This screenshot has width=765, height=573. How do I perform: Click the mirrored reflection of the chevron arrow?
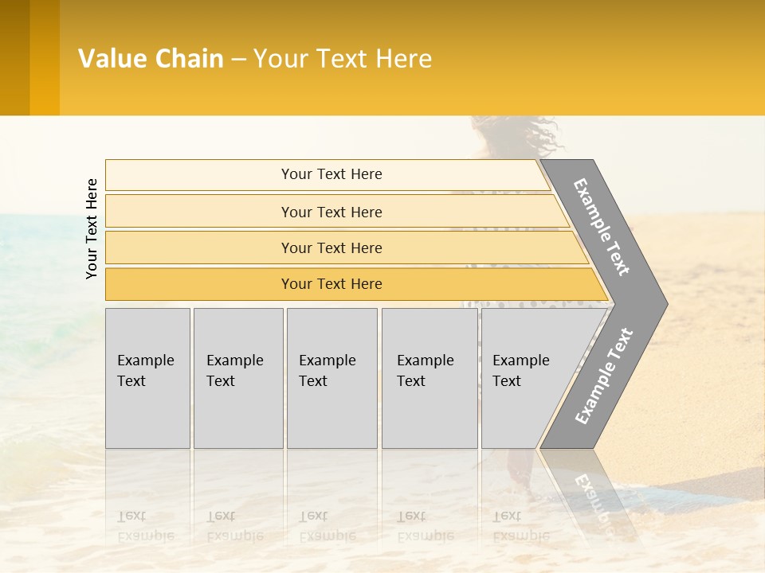[x=590, y=493]
